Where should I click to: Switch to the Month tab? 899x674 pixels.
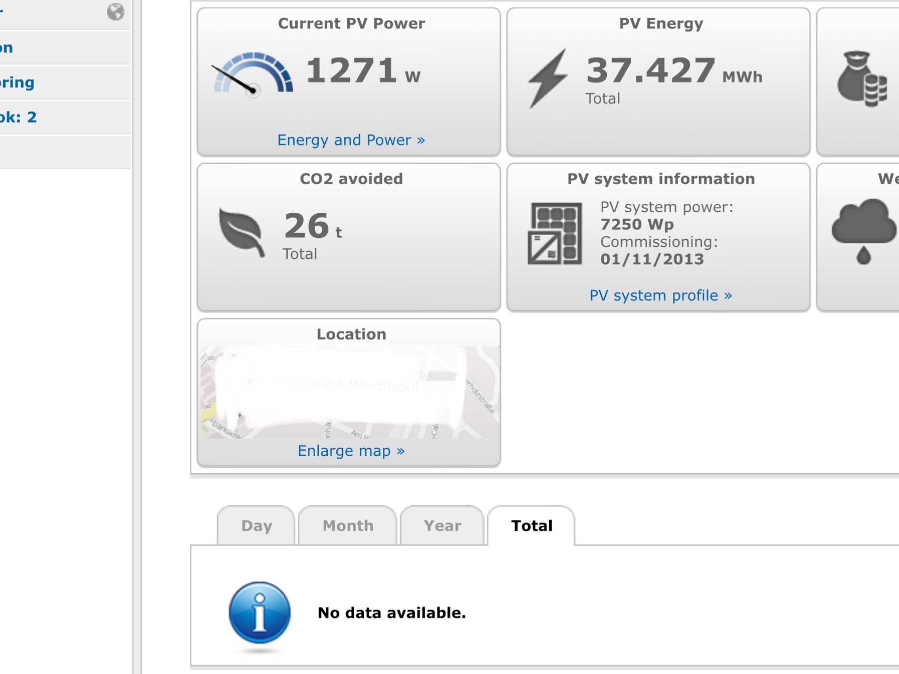pyautogui.click(x=348, y=526)
